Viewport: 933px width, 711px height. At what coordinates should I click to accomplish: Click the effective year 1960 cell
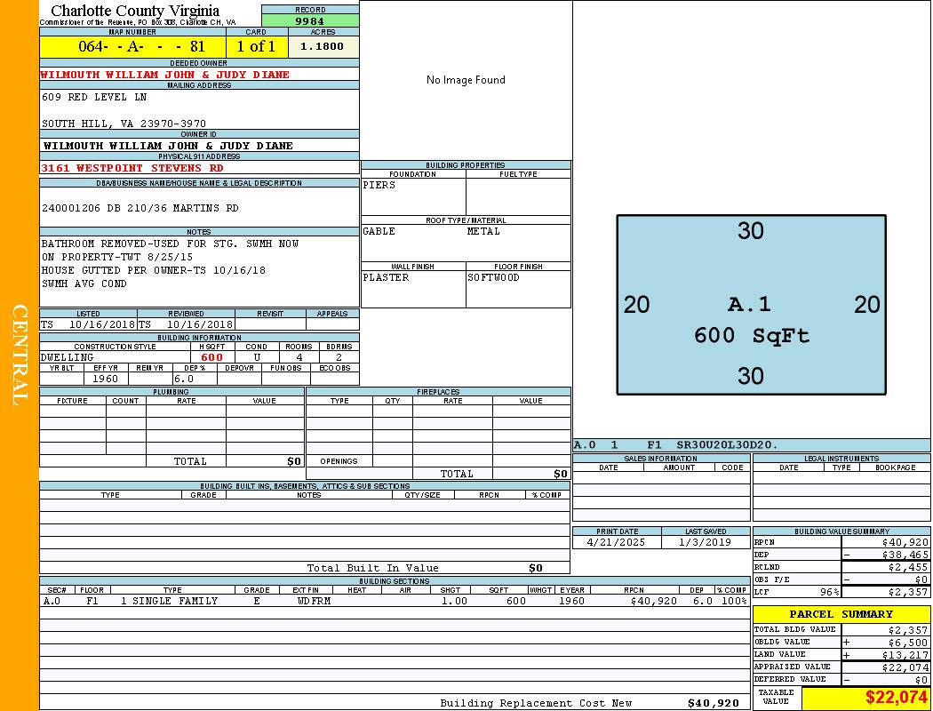(x=106, y=379)
